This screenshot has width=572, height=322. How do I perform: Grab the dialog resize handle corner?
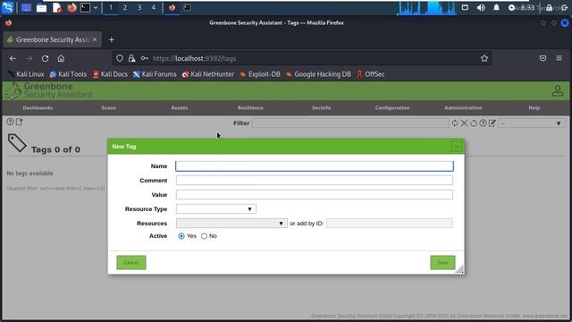[460, 269]
